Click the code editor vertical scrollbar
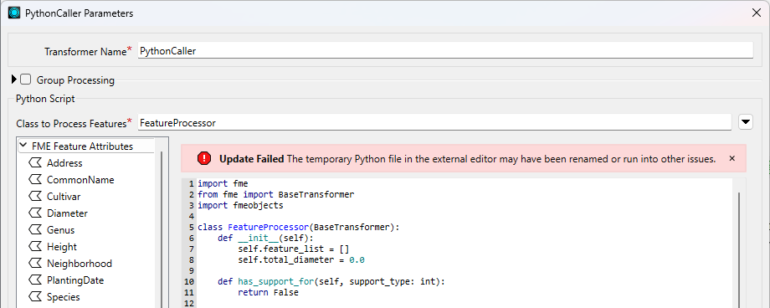Image resolution: width=770 pixels, height=308 pixels. (x=739, y=250)
